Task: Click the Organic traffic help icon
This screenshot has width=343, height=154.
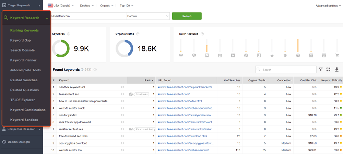Action: click(x=138, y=34)
